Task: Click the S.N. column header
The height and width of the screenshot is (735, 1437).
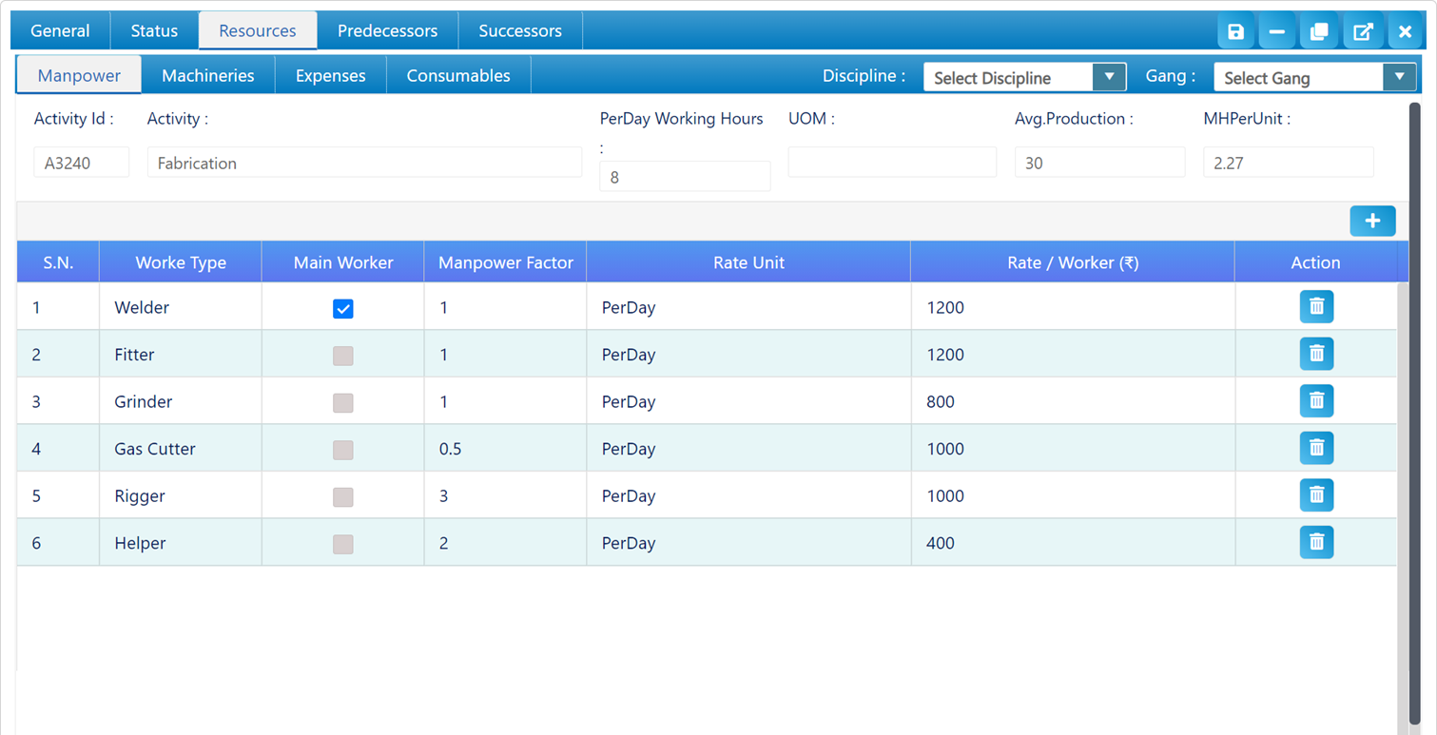Action: pyautogui.click(x=58, y=262)
